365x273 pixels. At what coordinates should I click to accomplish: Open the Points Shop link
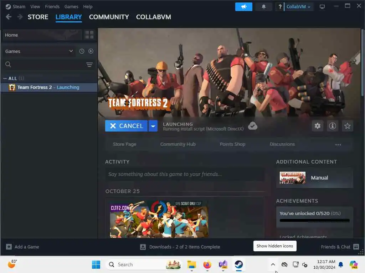click(232, 144)
